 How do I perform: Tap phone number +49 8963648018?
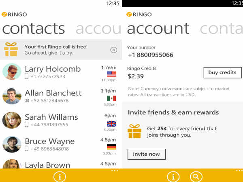49,149
